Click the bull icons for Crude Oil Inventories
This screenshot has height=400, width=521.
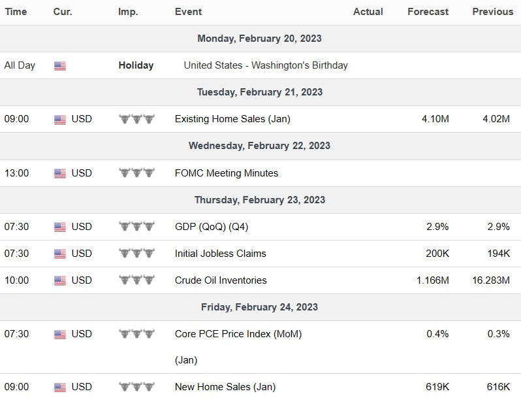137,280
